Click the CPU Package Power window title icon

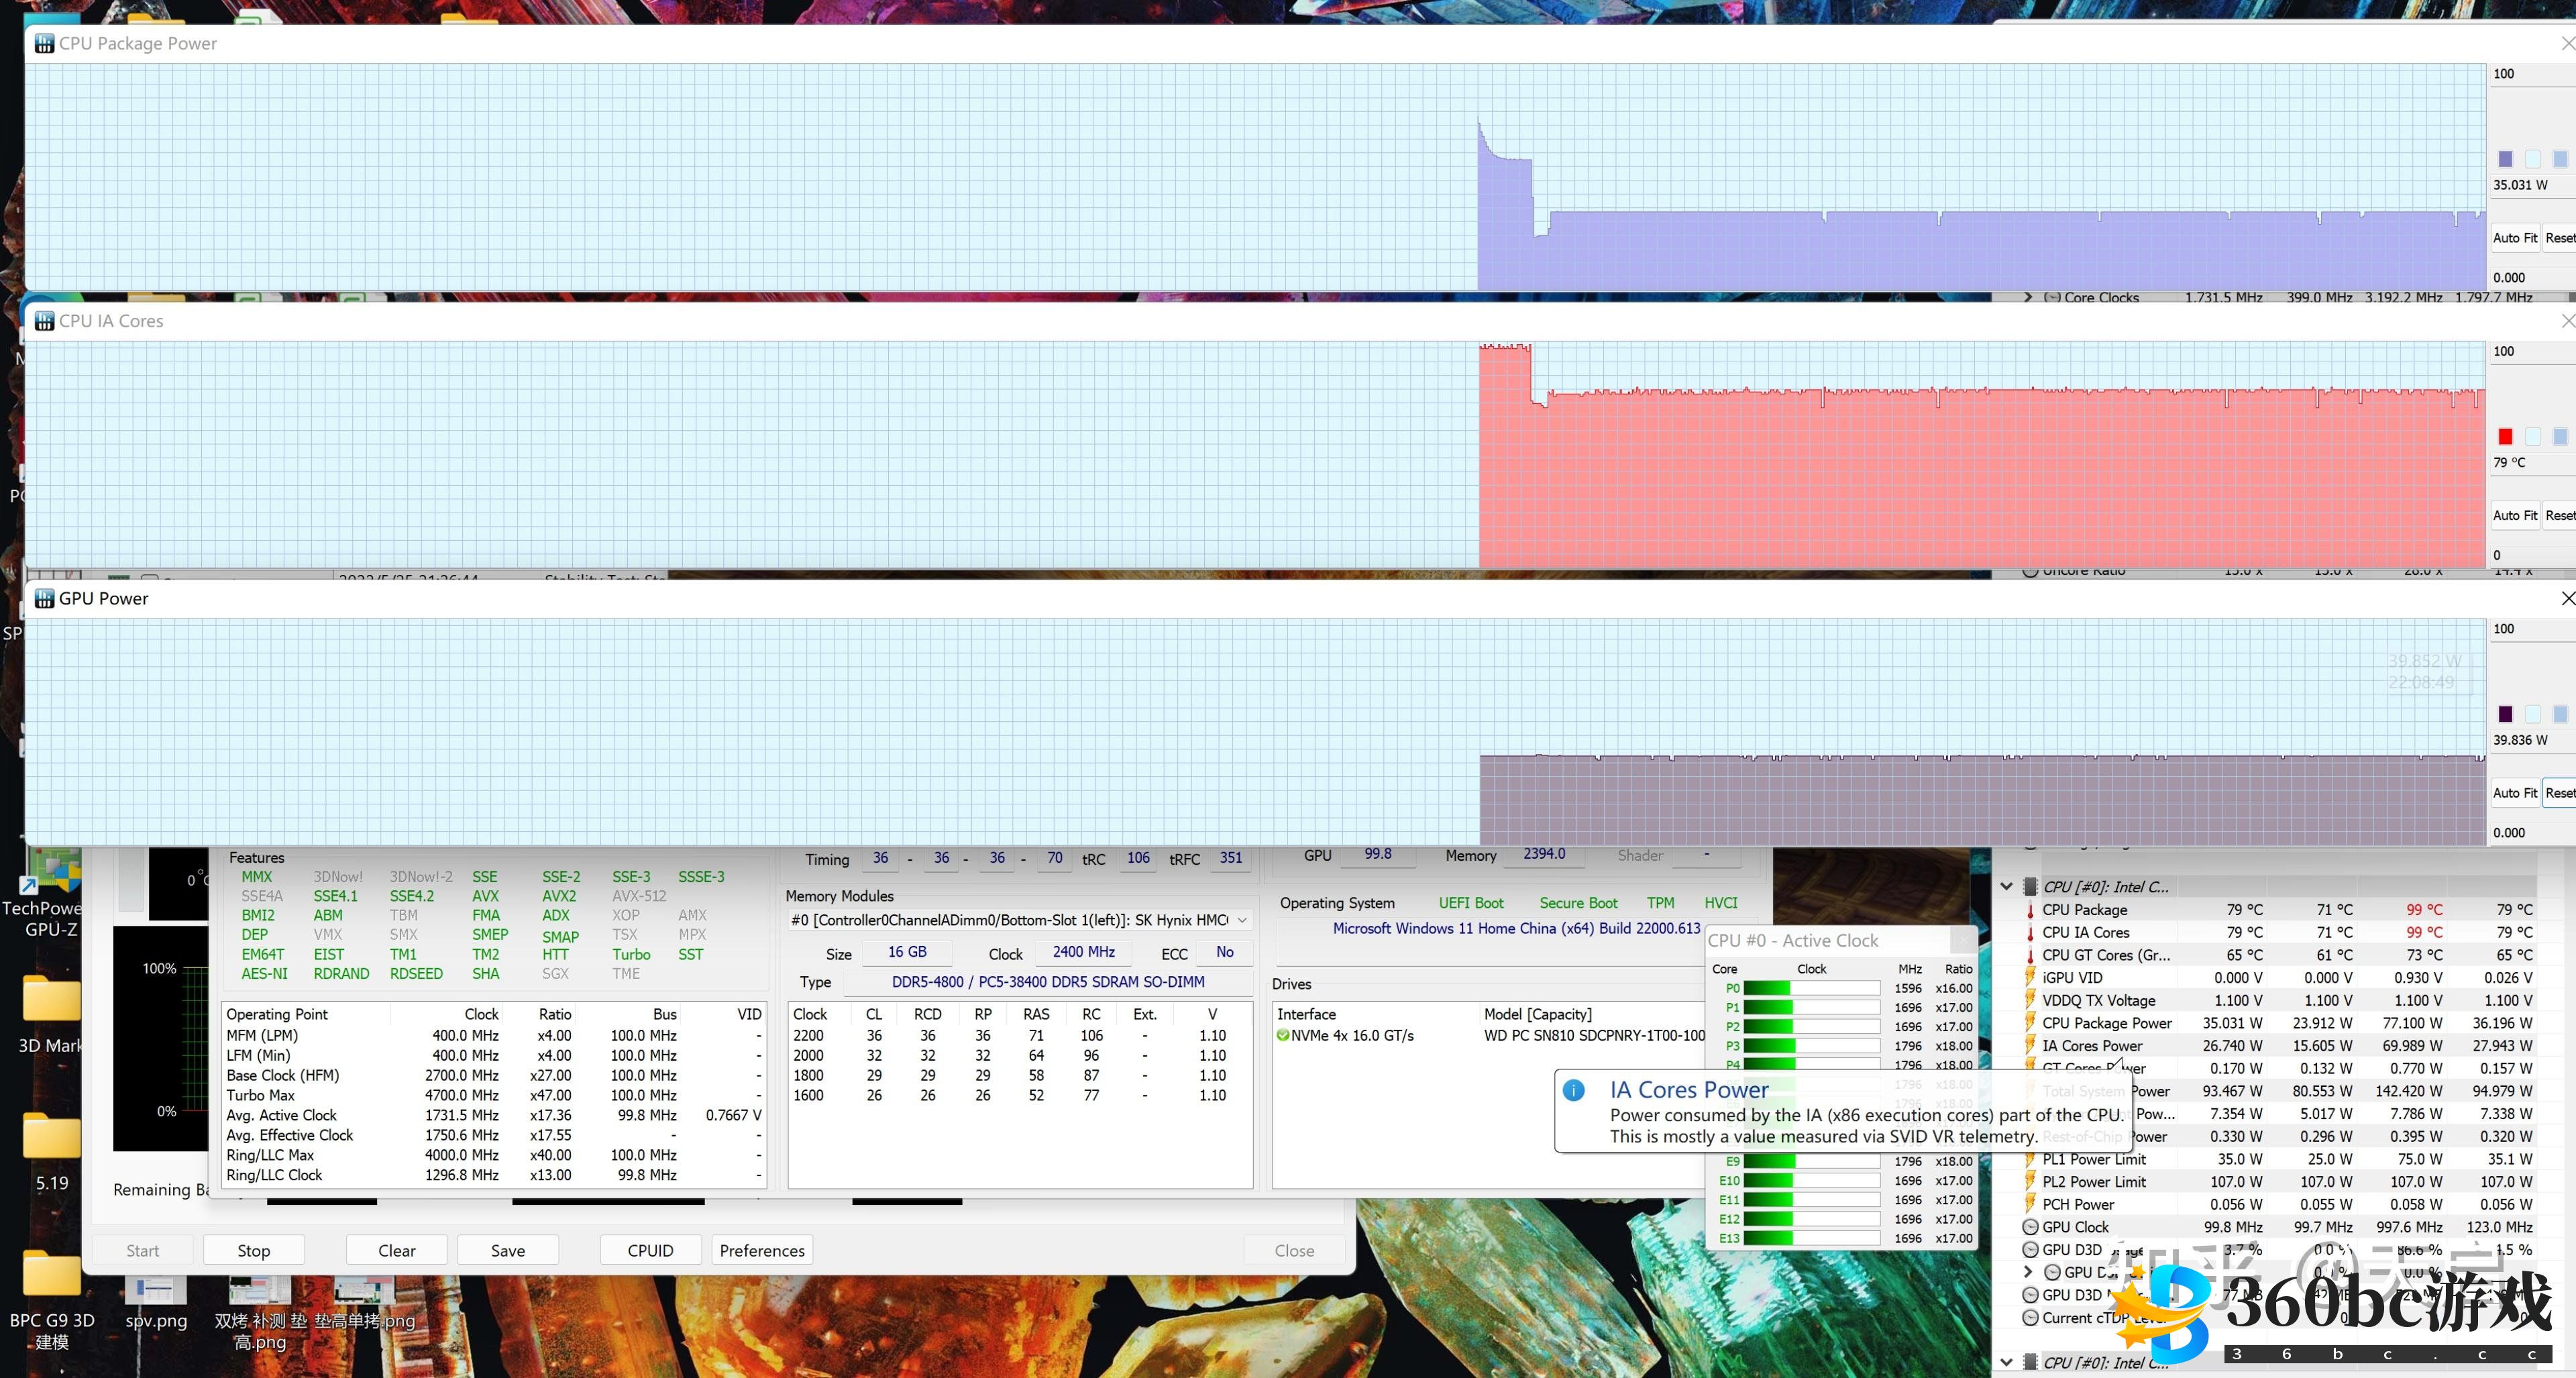click(44, 43)
